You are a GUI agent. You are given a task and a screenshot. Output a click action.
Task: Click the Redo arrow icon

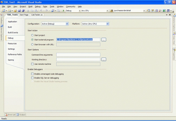pyautogui.click(x=47, y=11)
